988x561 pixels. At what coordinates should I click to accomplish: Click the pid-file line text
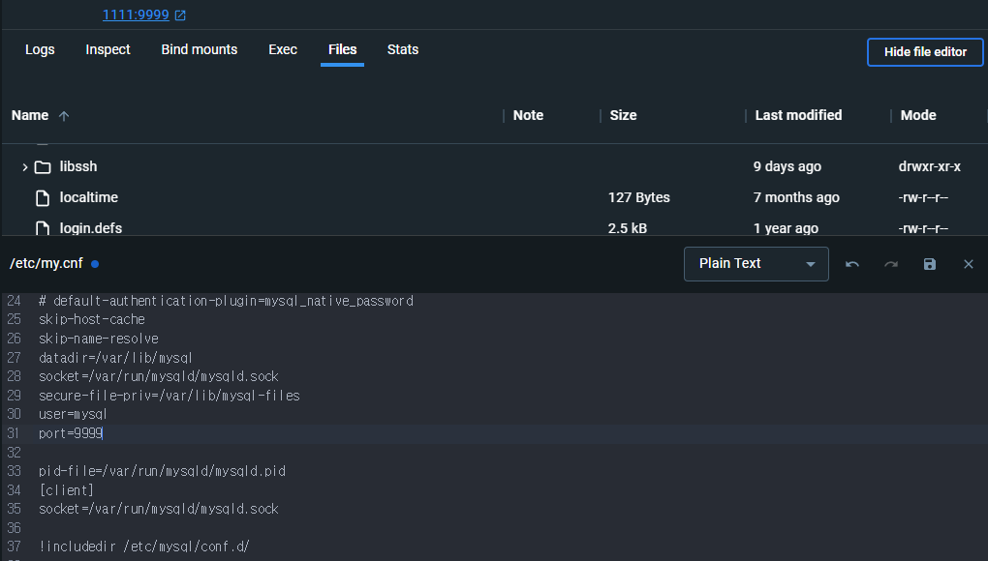[x=162, y=471]
